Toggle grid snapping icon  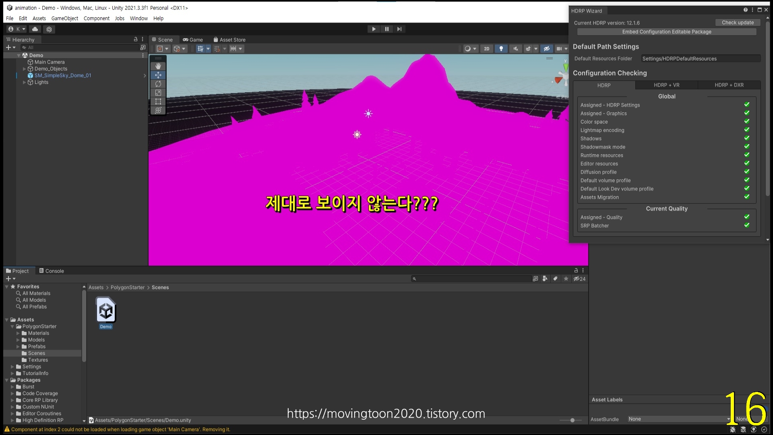coord(217,49)
